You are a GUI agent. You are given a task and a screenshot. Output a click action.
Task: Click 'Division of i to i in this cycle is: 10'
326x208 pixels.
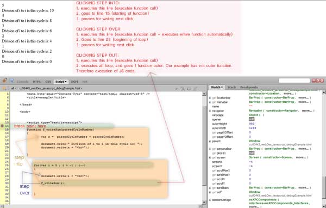(x=28, y=10)
